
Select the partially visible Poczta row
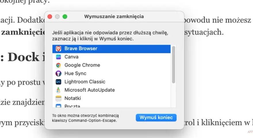(x=112, y=105)
